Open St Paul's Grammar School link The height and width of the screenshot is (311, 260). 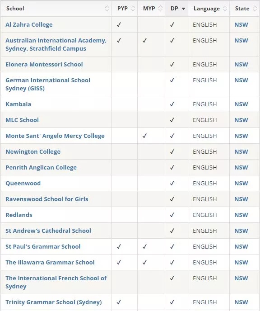pyautogui.click(x=43, y=246)
